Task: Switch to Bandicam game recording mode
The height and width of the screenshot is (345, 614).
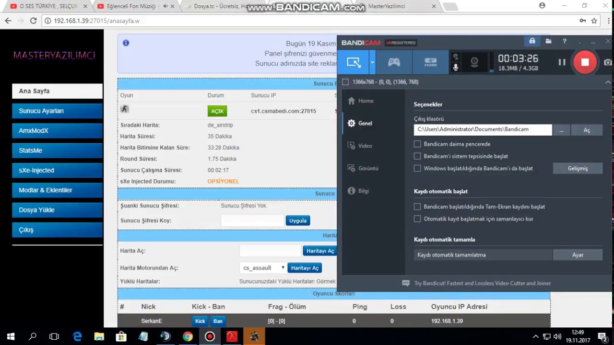Action: pyautogui.click(x=394, y=62)
